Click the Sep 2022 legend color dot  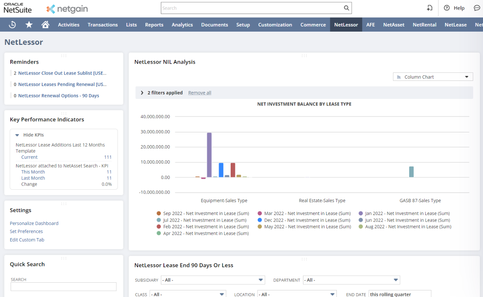point(159,214)
